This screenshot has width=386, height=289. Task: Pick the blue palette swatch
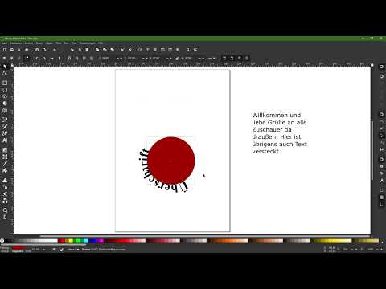[x=93, y=241]
